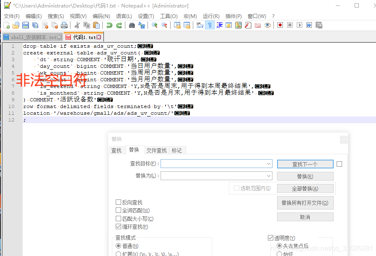Start macro recording with the red record icon
This screenshot has width=376, height=256.
280,25
